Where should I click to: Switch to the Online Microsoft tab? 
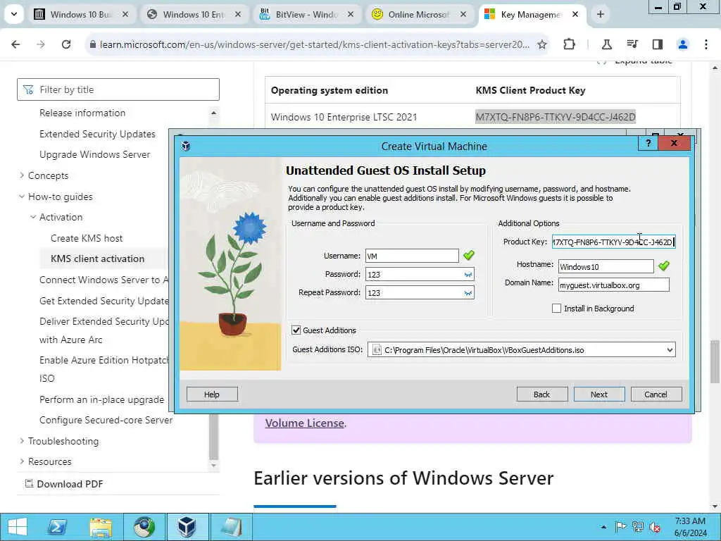click(419, 14)
